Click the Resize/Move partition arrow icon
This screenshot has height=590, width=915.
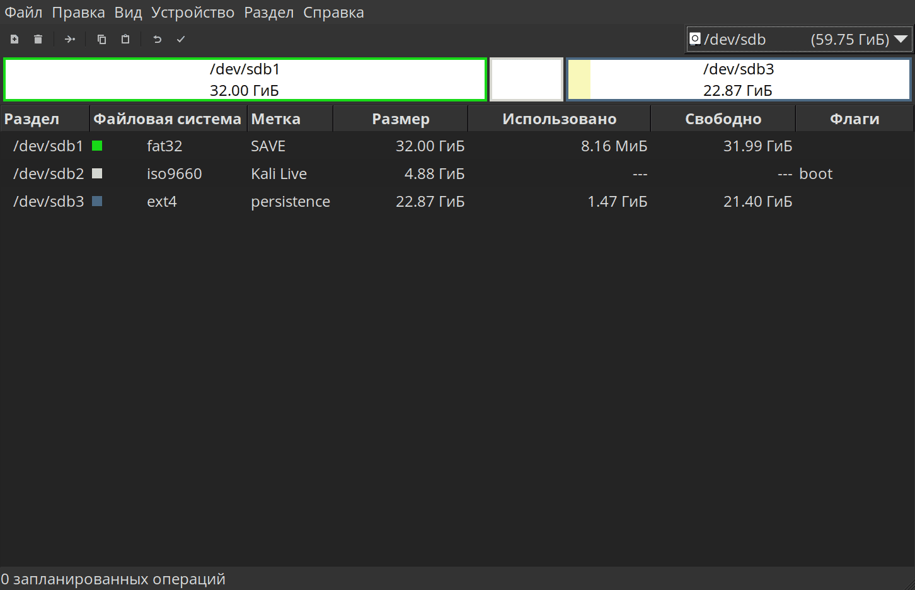(69, 39)
